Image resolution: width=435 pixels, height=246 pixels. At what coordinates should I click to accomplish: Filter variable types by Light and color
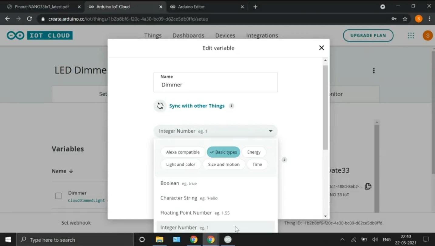[x=181, y=164]
